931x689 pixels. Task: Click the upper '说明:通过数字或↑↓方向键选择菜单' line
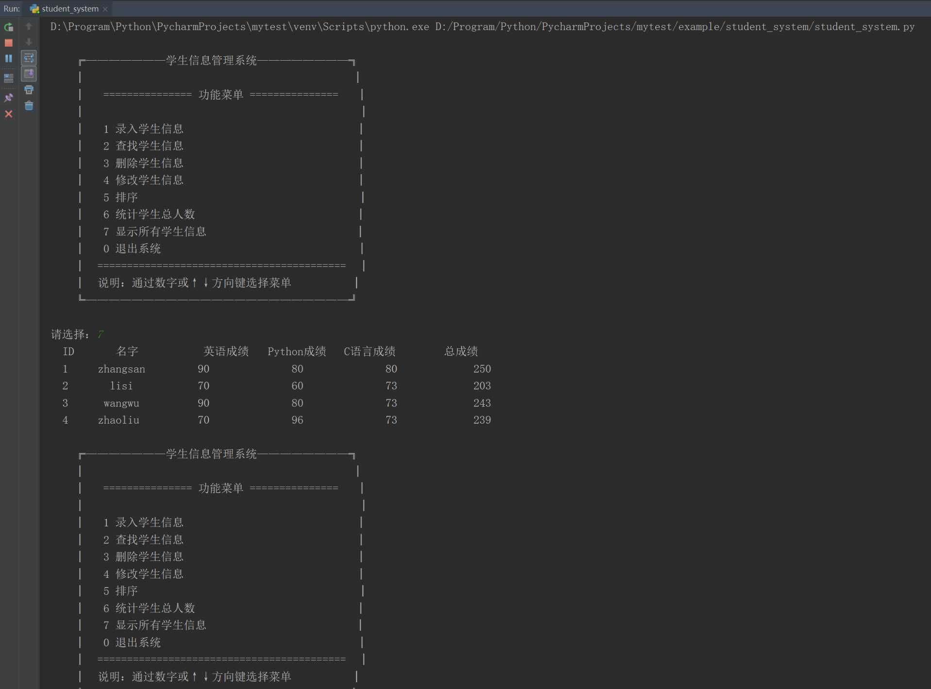click(195, 283)
